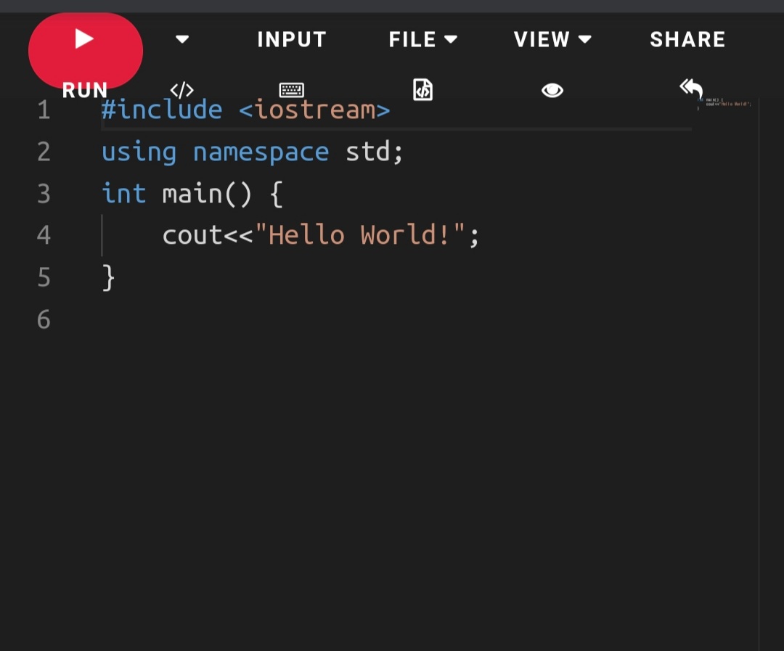Open the dropdown caret beside the Run button

click(182, 39)
